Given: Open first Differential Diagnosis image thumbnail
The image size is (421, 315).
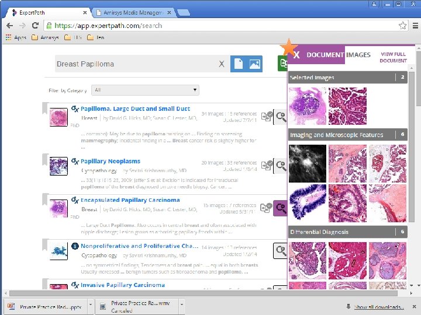Looking at the screenshot, I should click(x=308, y=261).
